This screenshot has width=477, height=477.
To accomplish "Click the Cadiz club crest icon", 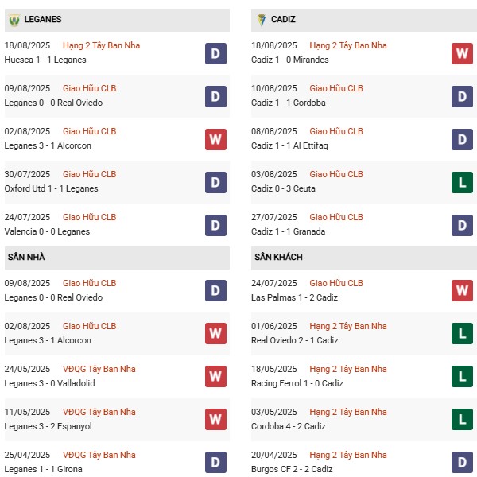I will coord(262,20).
